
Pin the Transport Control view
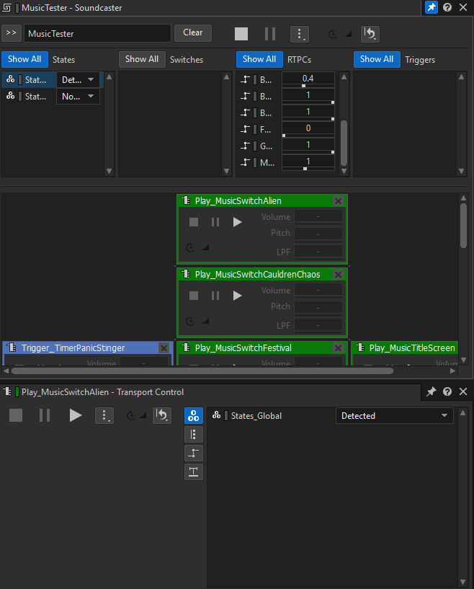tap(431, 391)
